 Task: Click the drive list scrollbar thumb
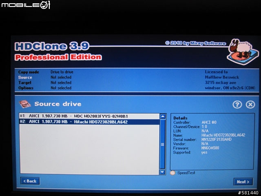[162, 144]
